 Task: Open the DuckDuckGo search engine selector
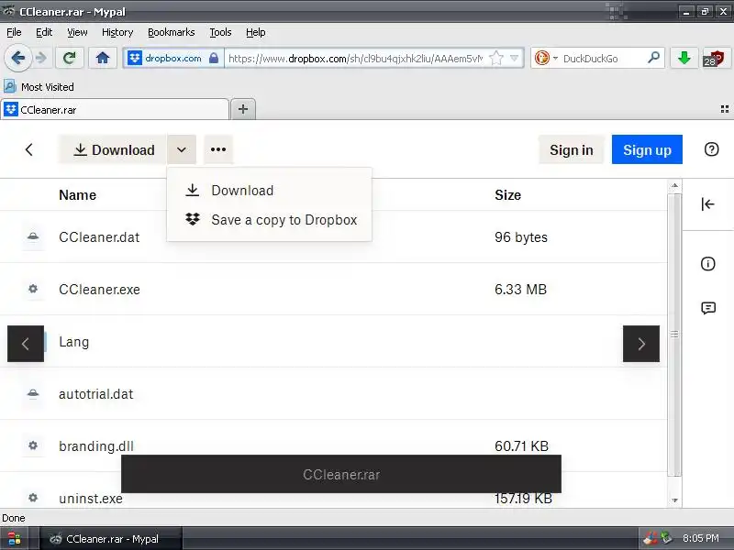pos(546,59)
